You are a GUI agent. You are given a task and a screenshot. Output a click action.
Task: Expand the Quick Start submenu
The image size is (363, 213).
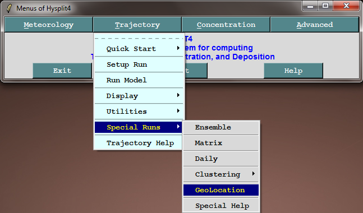click(139, 49)
